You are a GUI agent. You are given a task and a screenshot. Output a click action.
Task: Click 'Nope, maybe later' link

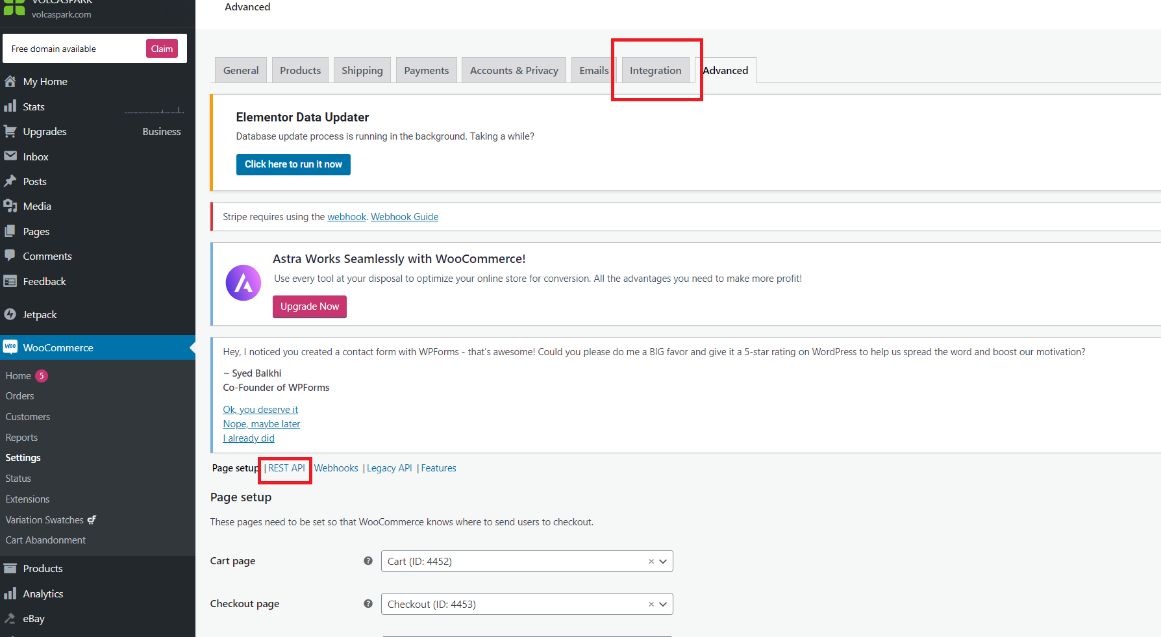click(262, 424)
